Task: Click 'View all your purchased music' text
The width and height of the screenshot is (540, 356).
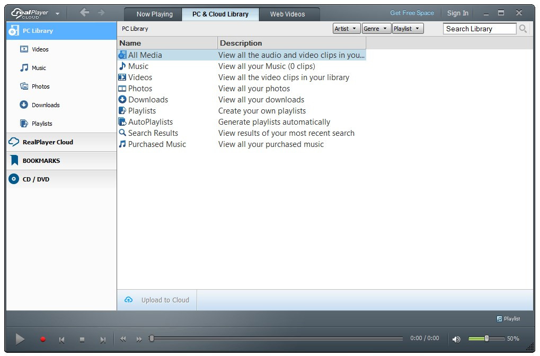Action: 271,144
